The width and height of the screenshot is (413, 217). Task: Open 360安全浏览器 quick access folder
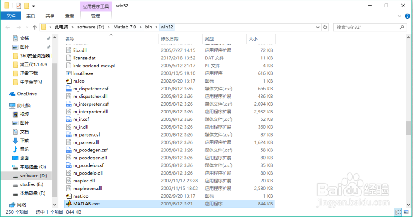click(32, 56)
